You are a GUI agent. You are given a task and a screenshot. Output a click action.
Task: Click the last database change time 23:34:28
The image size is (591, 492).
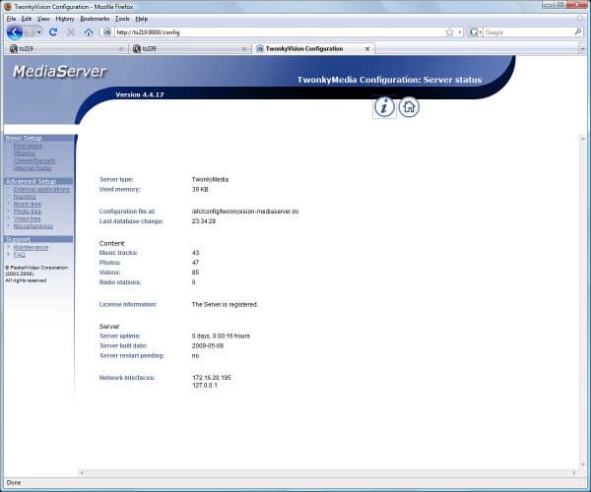204,221
